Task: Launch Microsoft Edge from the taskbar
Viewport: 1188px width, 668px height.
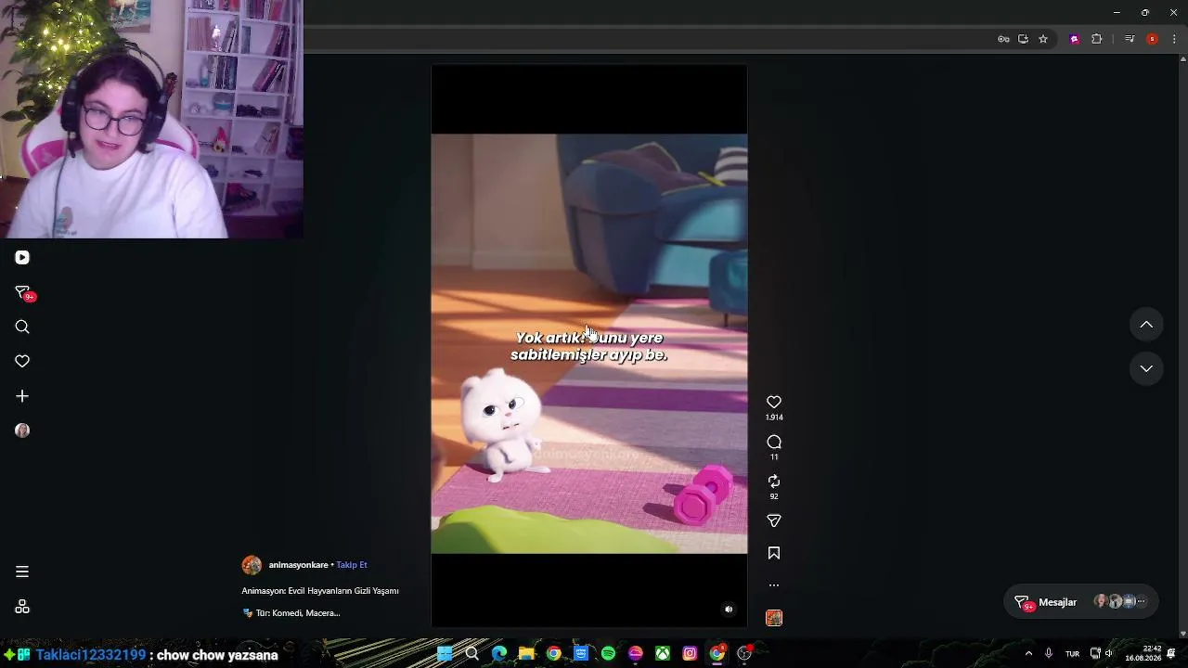Action: pos(499,654)
